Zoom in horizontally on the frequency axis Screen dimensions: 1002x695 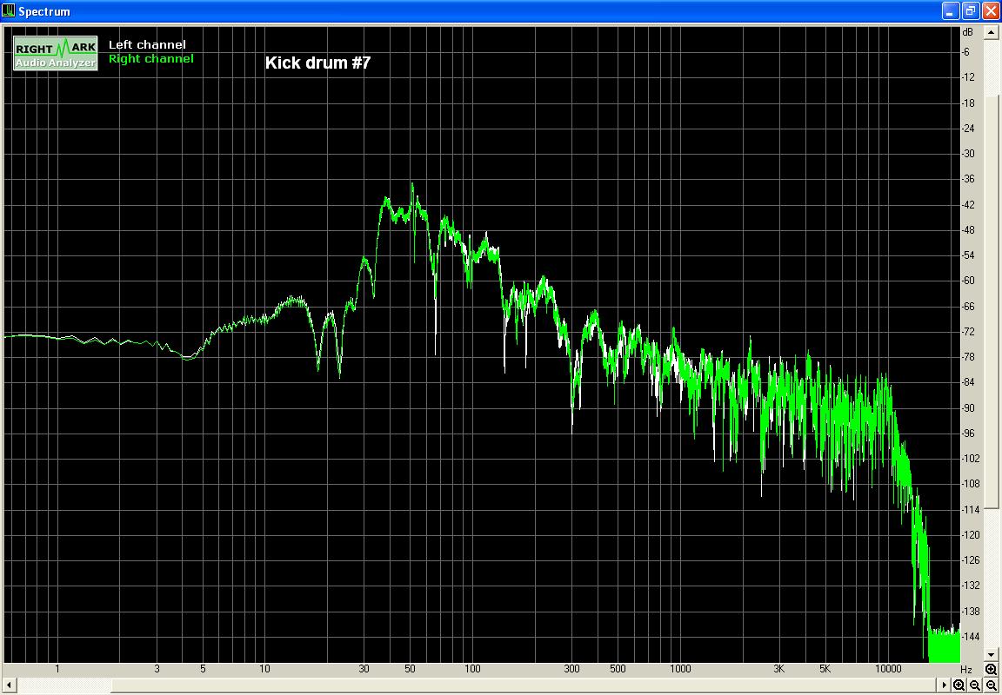[x=959, y=685]
